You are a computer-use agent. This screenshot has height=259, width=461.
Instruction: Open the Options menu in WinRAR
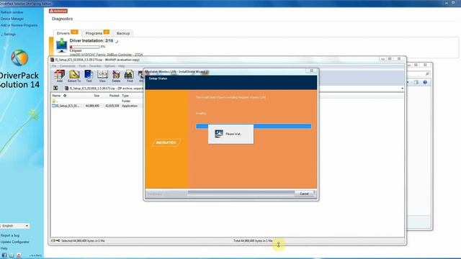[x=110, y=66]
